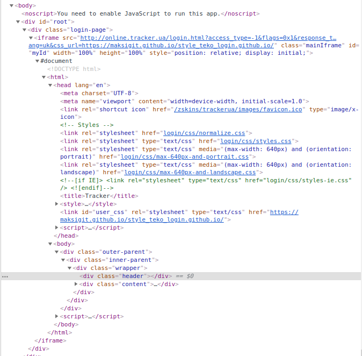This screenshot has height=356, width=362.
Task: Collapse the div id="root" node
Action: coord(18,22)
